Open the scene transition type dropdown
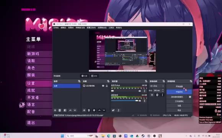The image size is (222, 138). pyautogui.click(x=157, y=86)
